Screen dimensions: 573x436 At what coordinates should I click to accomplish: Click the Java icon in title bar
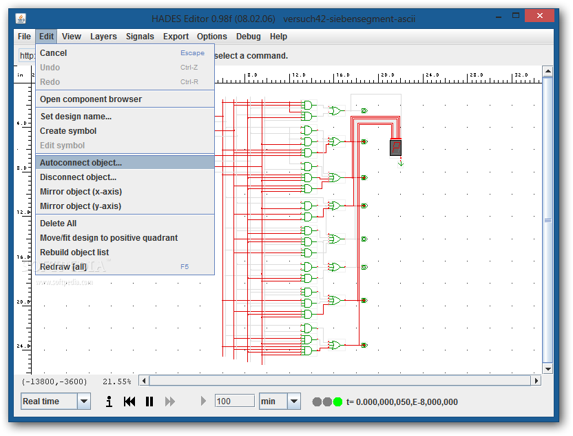[x=21, y=18]
